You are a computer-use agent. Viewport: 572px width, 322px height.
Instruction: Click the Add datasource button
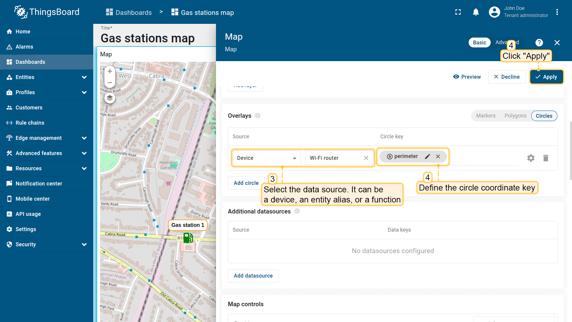[253, 276]
